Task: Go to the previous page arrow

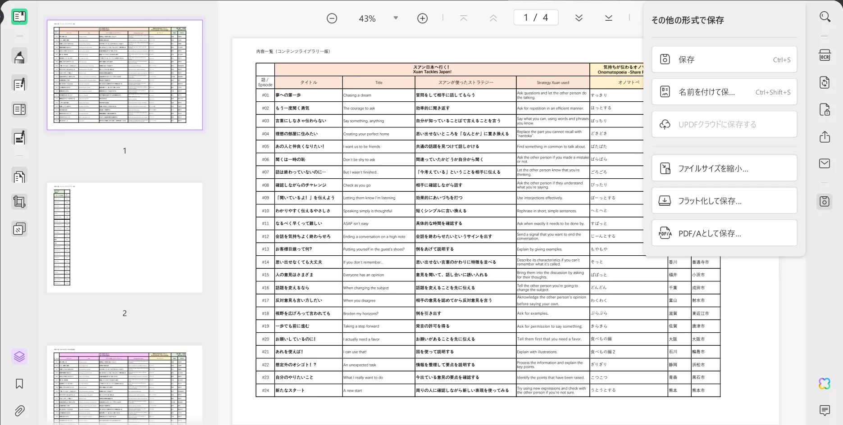Action: tap(493, 18)
